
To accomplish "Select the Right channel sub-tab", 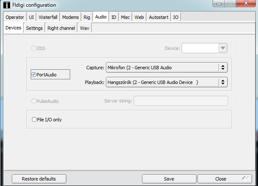I will pyautogui.click(x=61, y=28).
